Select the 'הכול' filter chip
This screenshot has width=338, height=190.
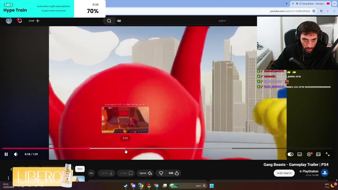click(x=80, y=169)
